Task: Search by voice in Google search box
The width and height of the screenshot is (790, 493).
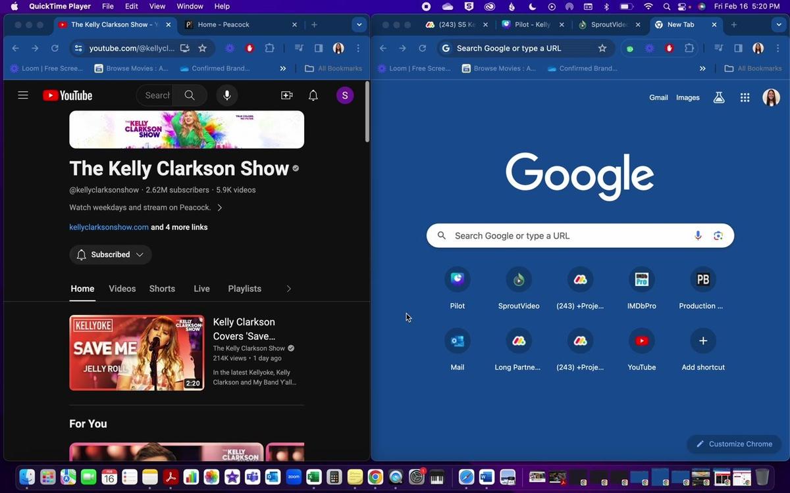Action: pyautogui.click(x=698, y=235)
